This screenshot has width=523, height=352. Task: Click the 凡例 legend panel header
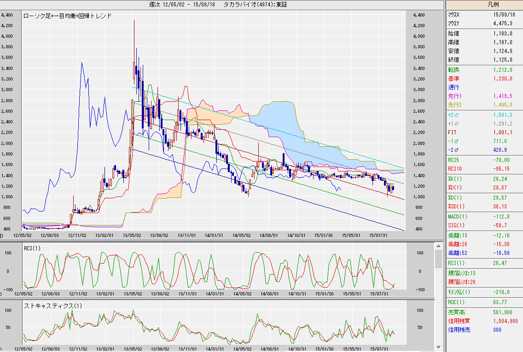tap(484, 5)
